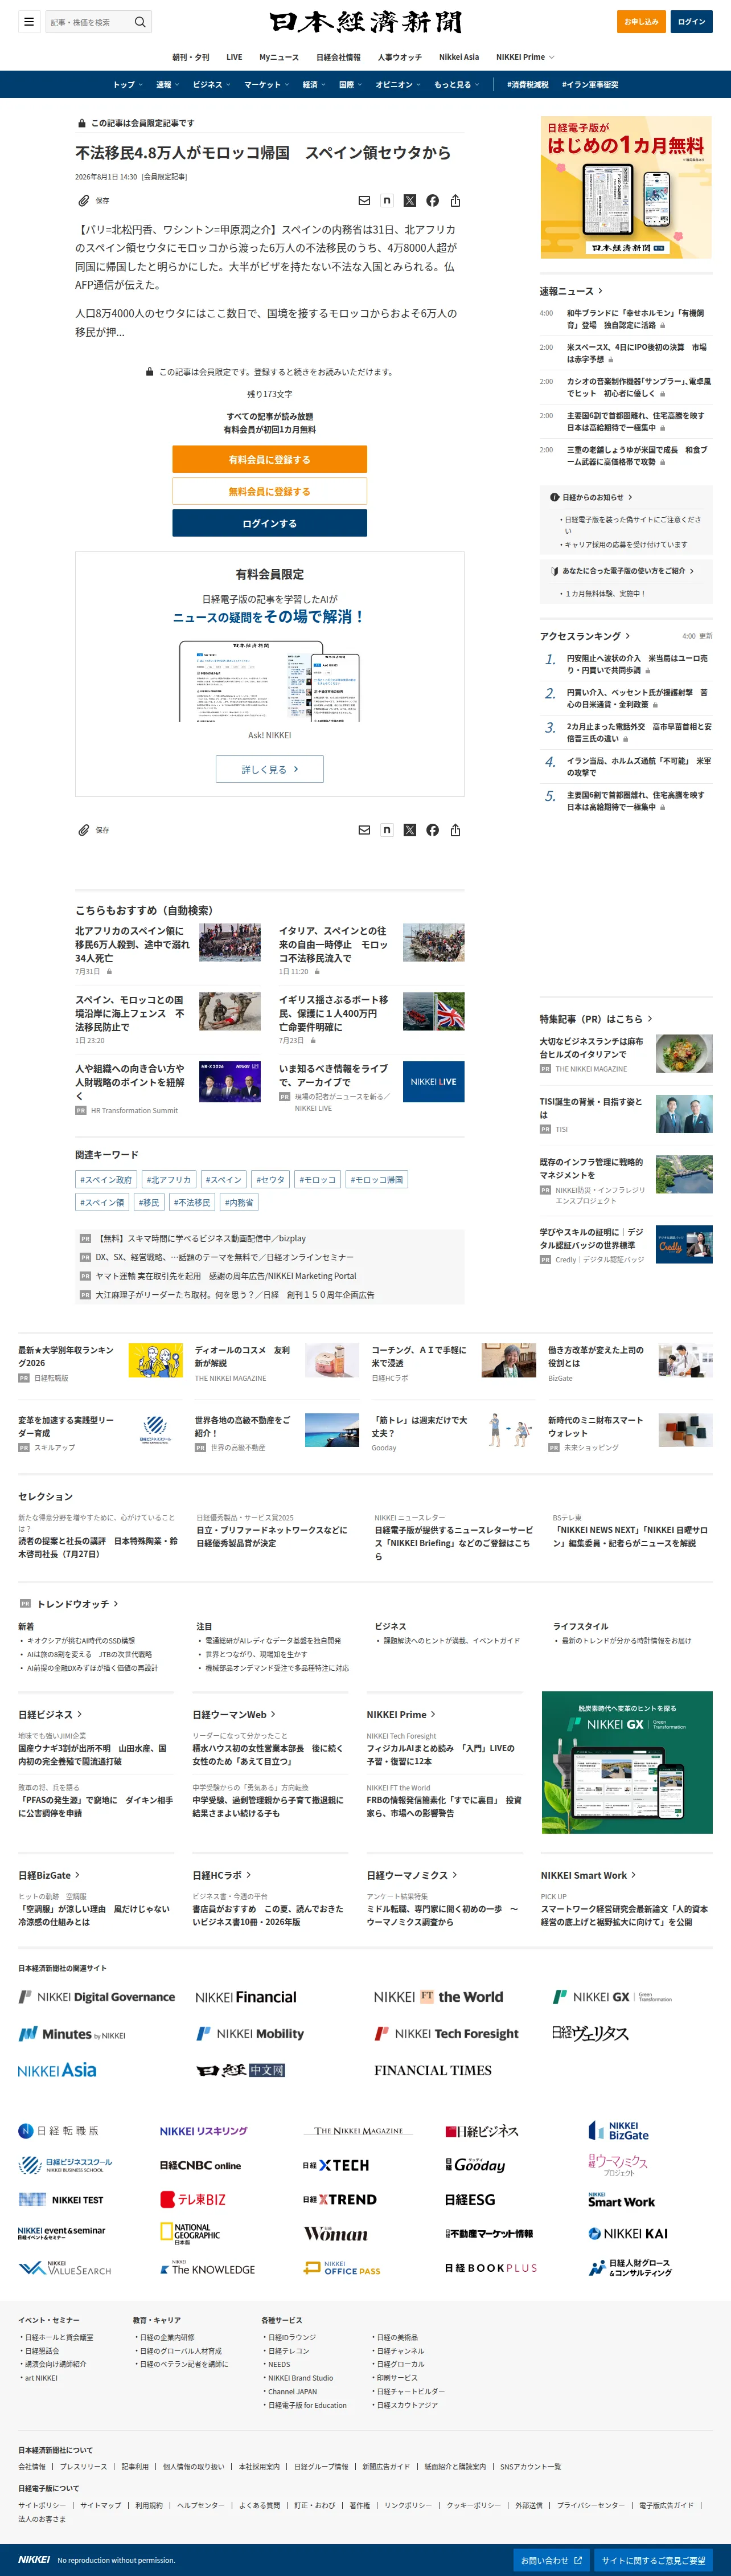Click the magnifying glass search icon

[x=140, y=22]
